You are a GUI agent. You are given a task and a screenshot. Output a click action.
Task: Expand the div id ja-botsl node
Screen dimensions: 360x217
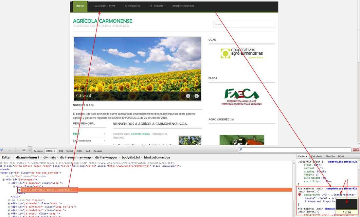[9, 213]
